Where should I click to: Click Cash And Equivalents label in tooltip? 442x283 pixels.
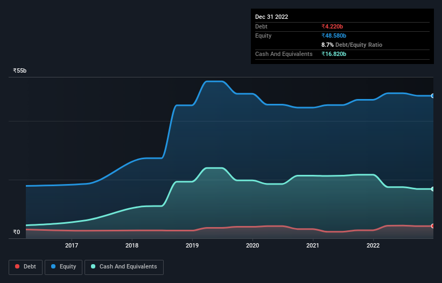click(x=284, y=54)
